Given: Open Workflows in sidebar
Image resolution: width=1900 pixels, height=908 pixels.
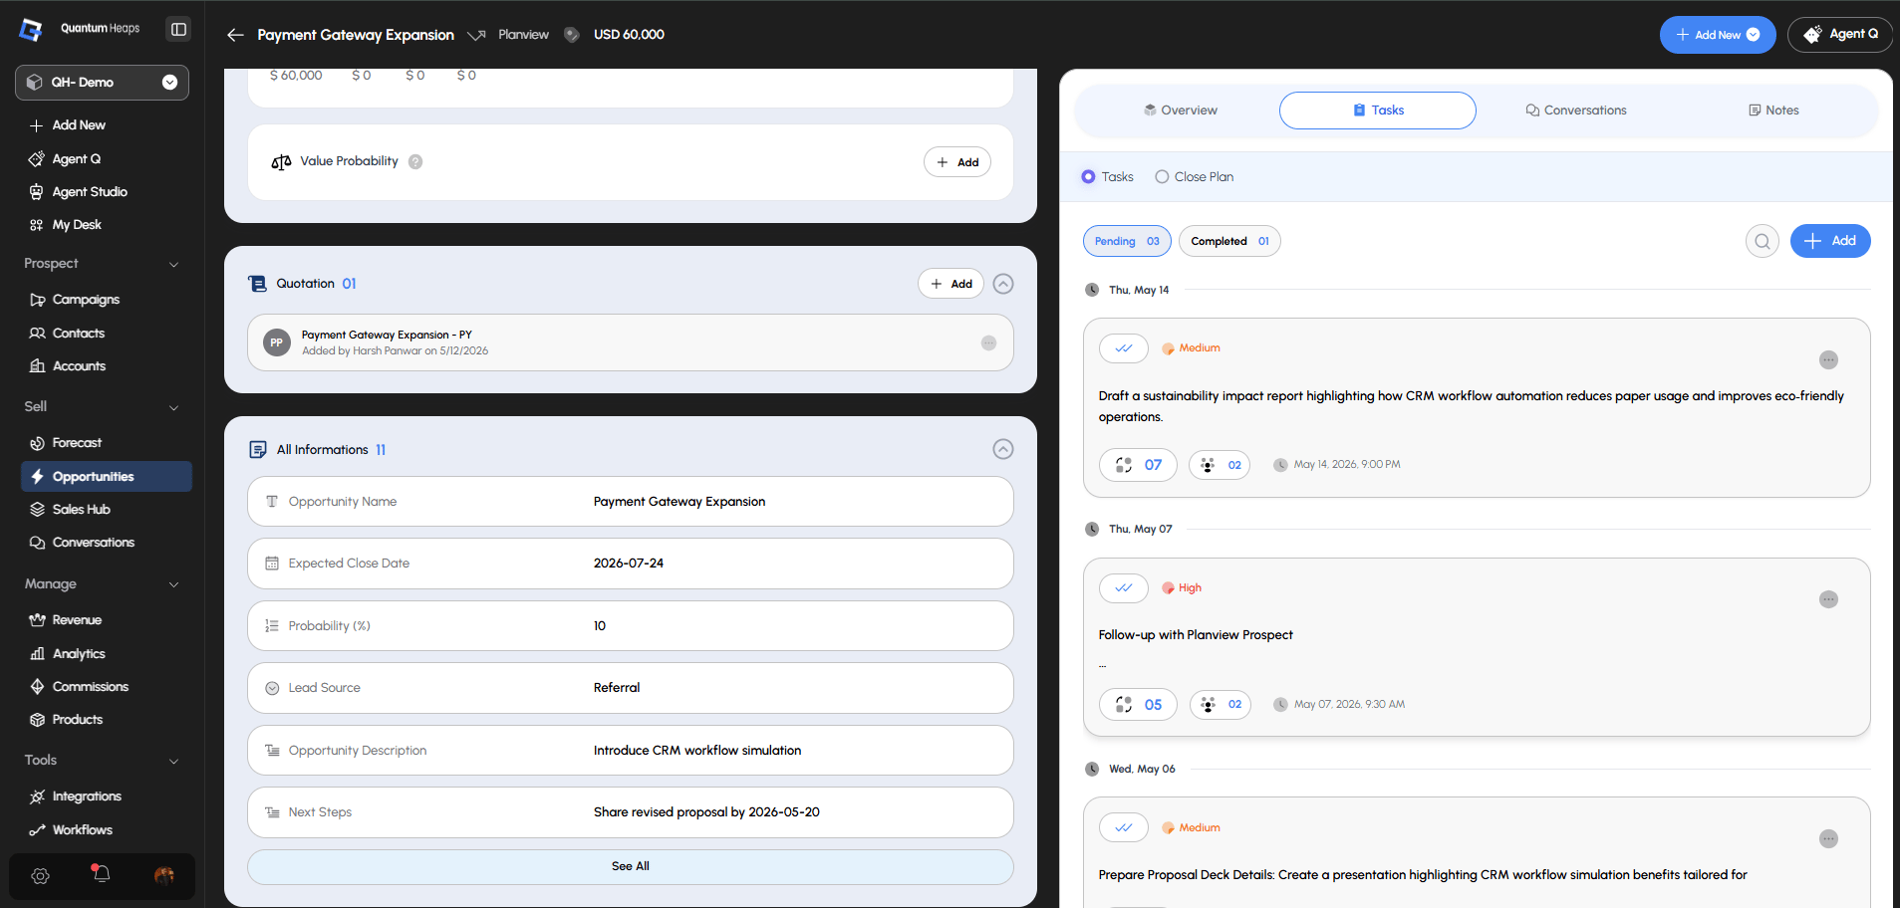Looking at the screenshot, I should (x=82, y=829).
